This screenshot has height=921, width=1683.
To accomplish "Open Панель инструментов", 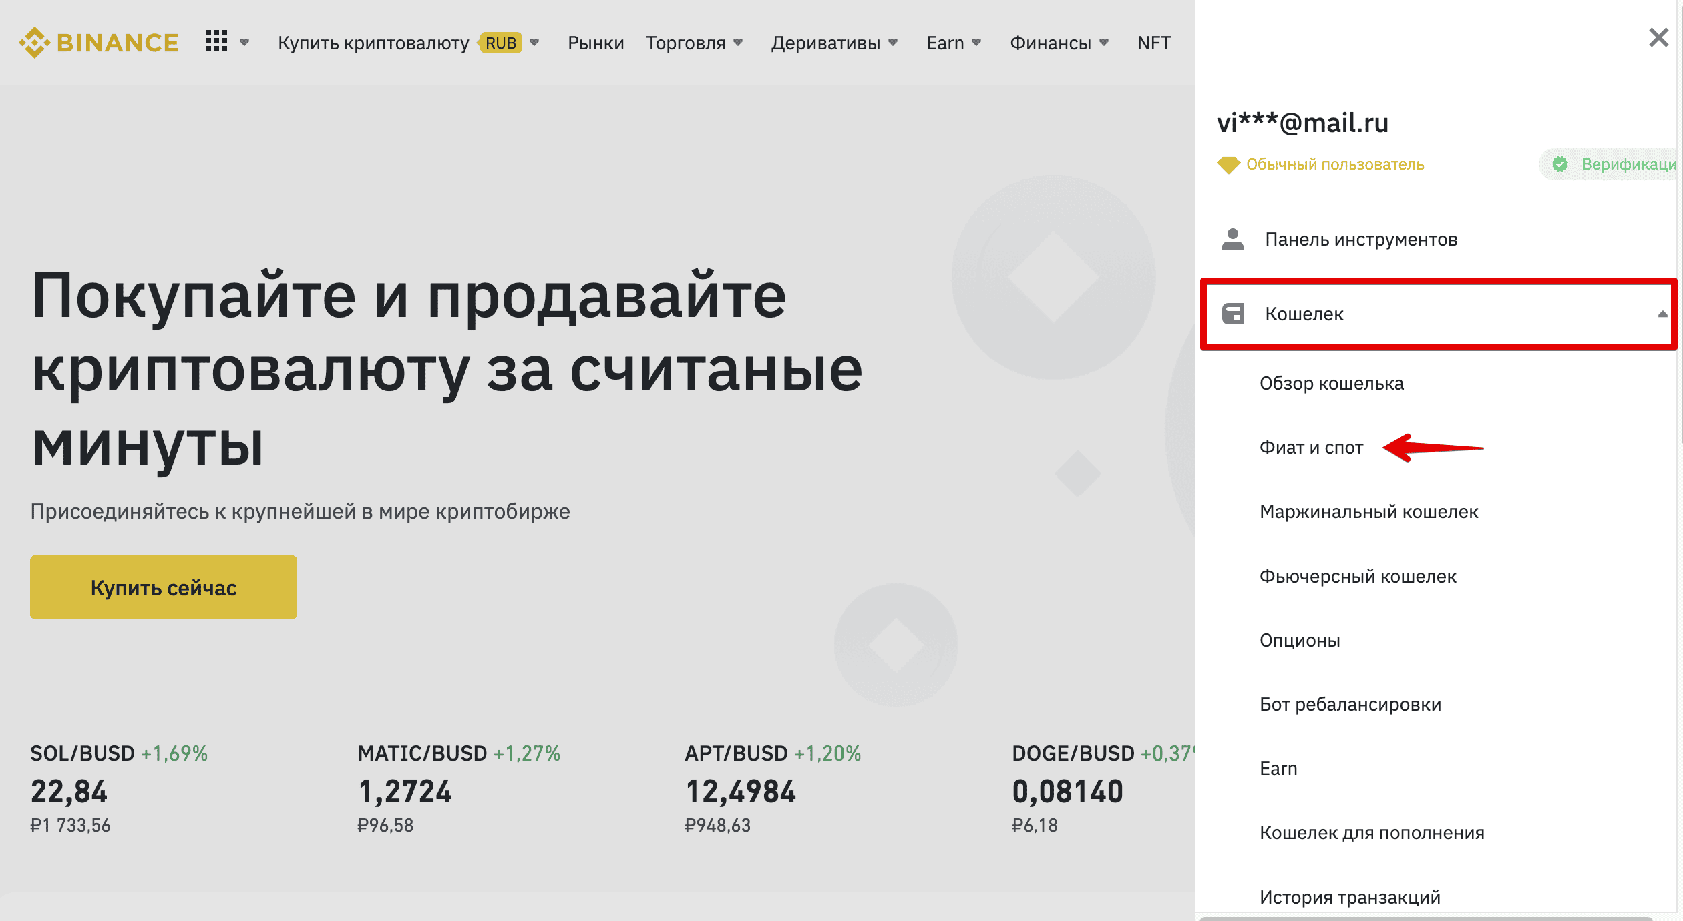I will tap(1361, 239).
